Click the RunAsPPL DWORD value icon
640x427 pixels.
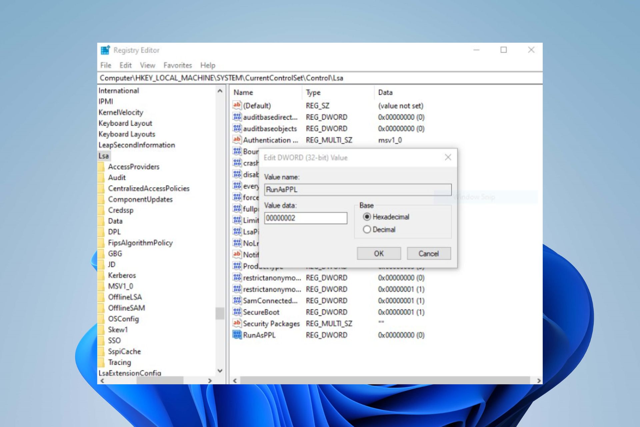pyautogui.click(x=237, y=335)
